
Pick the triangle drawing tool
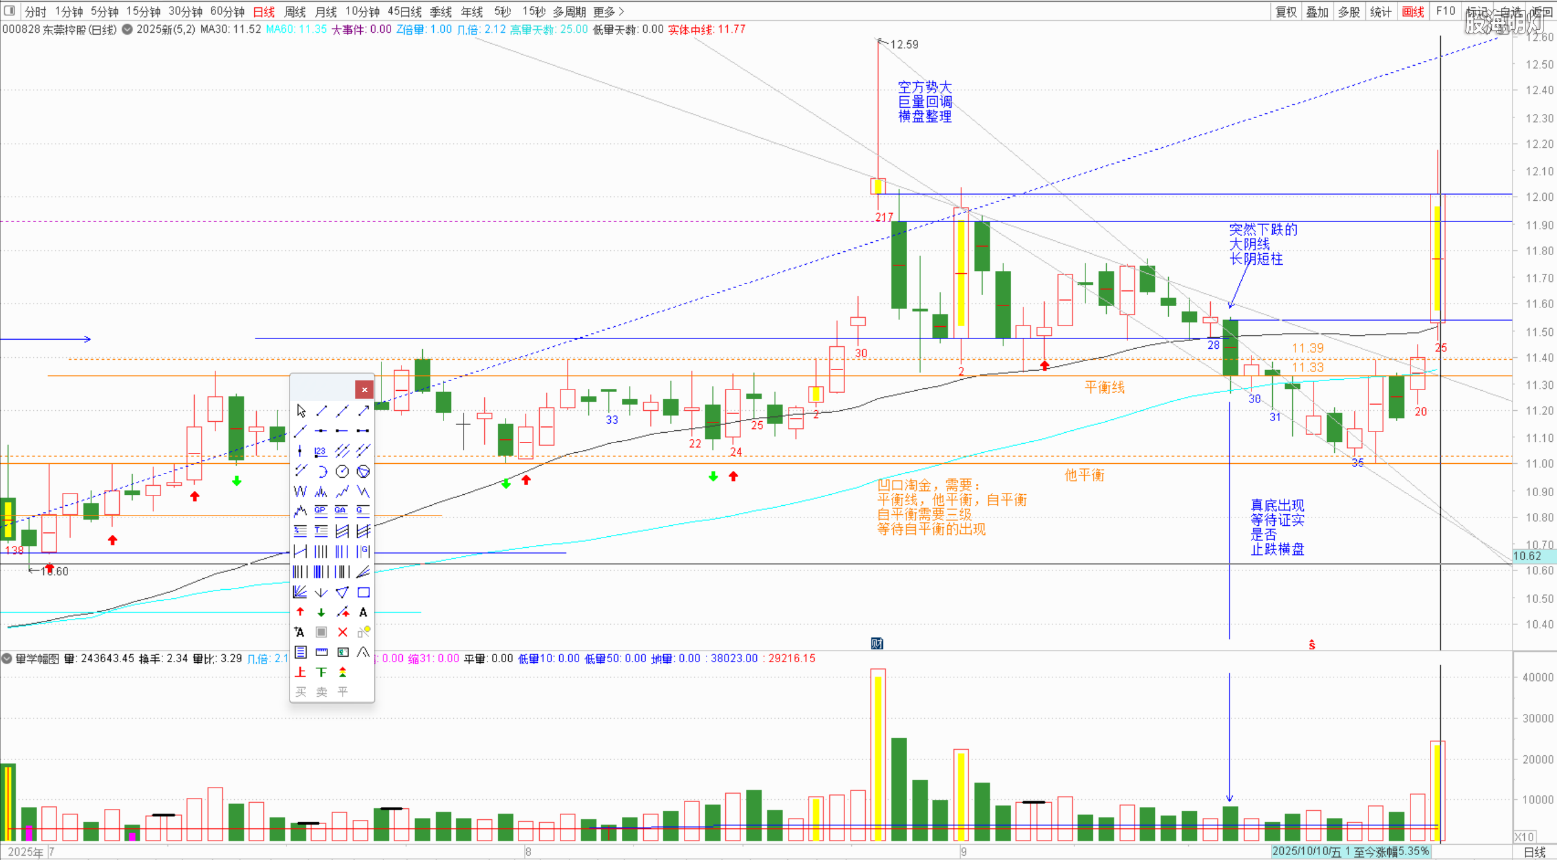click(x=342, y=592)
